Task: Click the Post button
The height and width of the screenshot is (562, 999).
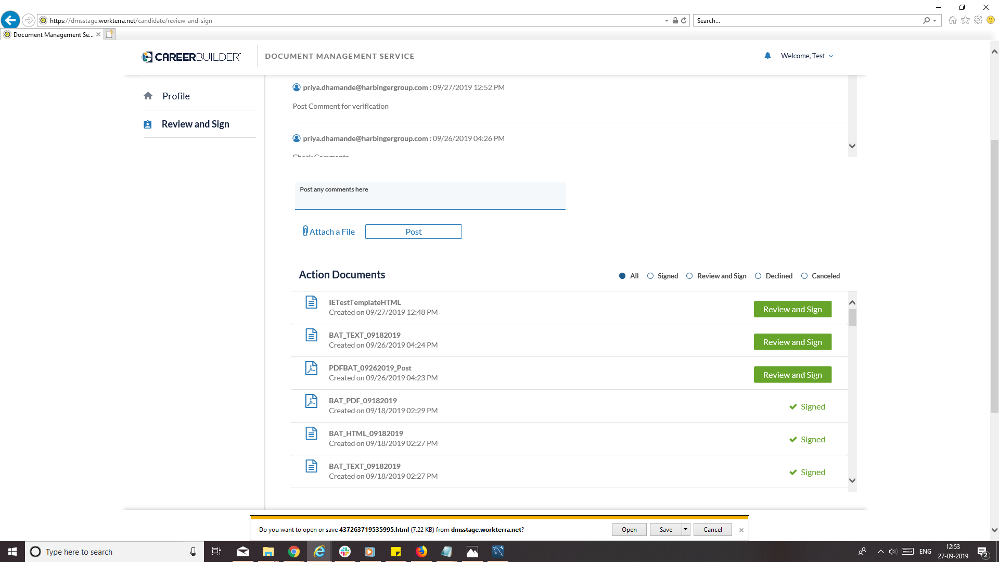Action: coord(413,232)
